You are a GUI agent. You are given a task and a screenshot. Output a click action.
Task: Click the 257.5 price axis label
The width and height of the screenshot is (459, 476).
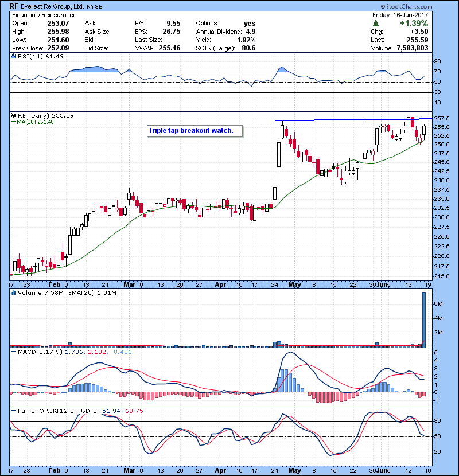coord(442,118)
